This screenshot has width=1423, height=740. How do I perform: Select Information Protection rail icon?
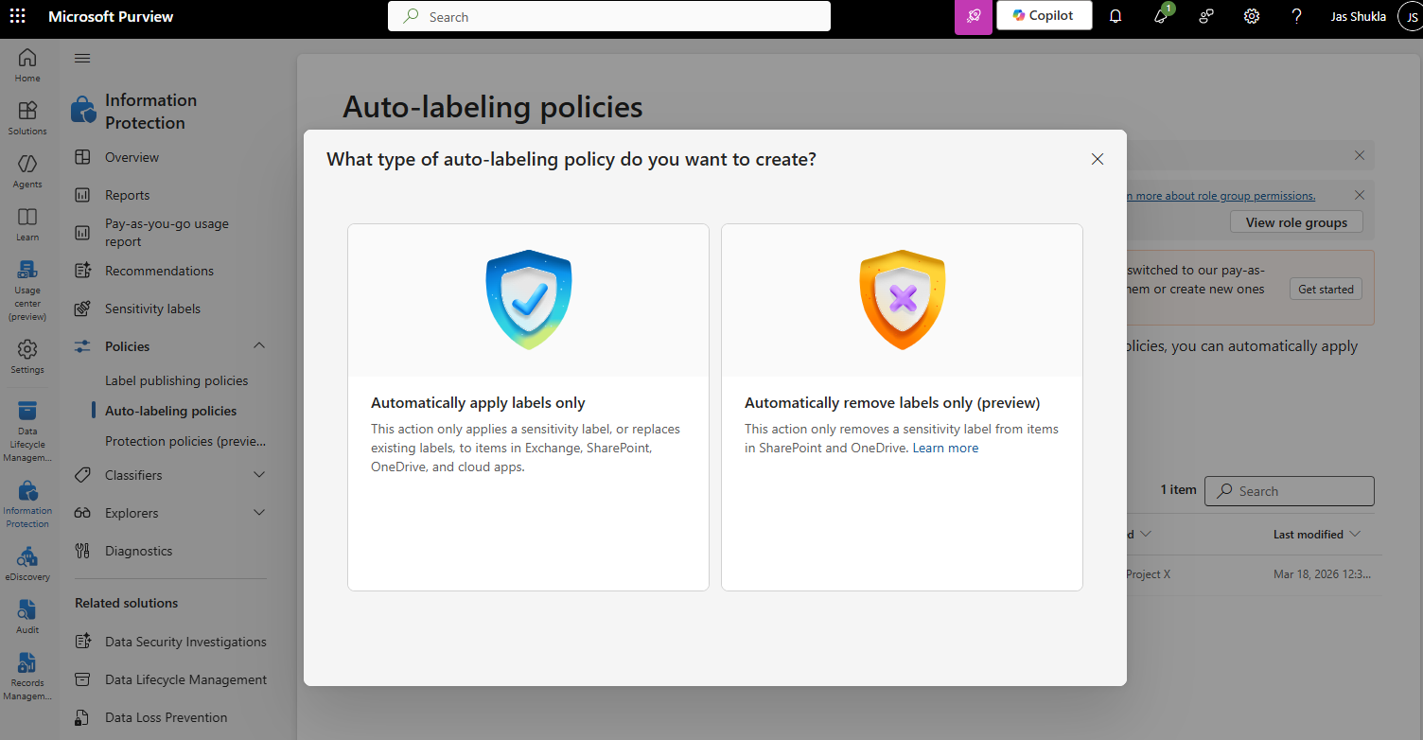(27, 504)
